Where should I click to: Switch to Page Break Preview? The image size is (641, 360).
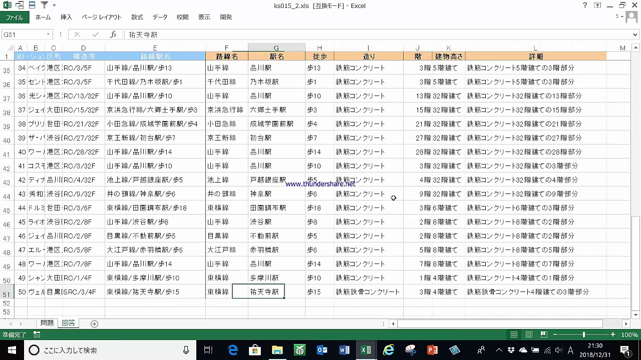tap(543, 334)
